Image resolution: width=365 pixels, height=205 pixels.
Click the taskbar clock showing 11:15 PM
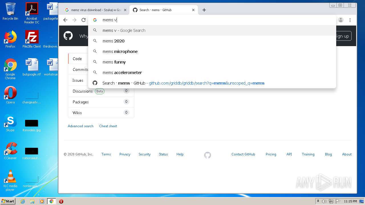[x=350, y=201]
